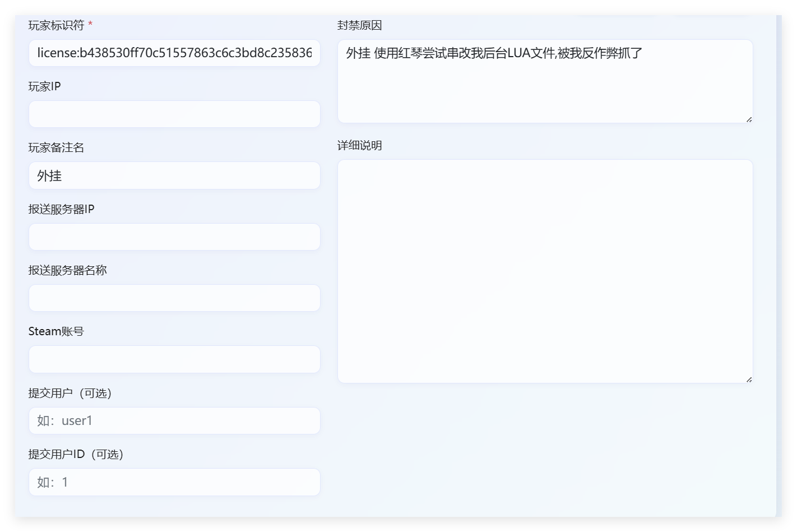Viewport: 797px width, 532px height.
Task: Click the 玩家备注名 field containing 外挂
Action: click(174, 176)
